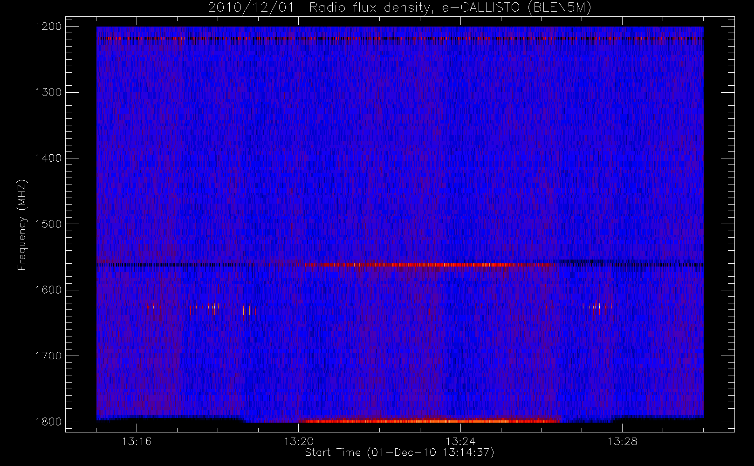Click the red interference line near 1220 MHz
This screenshot has height=466, width=754.
(x=400, y=39)
